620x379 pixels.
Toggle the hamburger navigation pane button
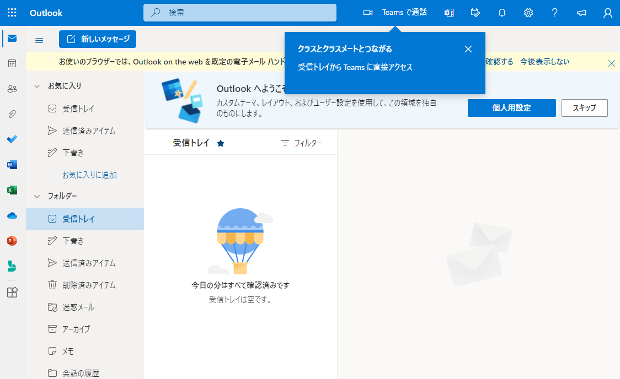(x=39, y=40)
